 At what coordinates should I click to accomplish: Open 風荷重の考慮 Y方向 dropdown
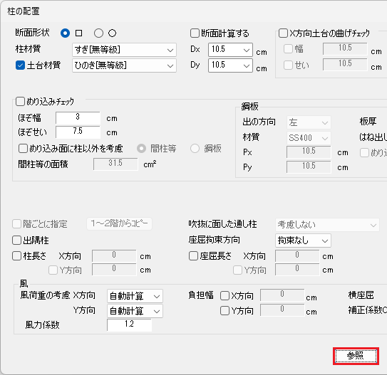tap(135, 311)
